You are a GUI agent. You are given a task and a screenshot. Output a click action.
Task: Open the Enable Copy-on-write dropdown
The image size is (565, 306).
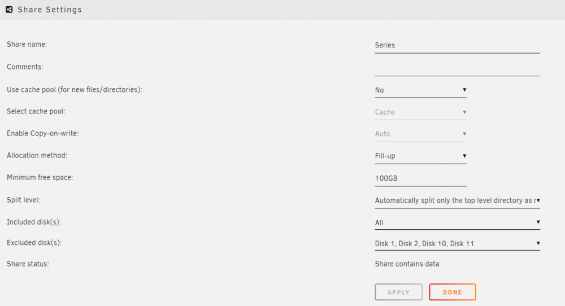pyautogui.click(x=420, y=134)
